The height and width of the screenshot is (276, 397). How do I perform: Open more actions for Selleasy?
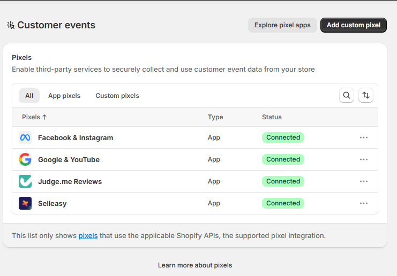(x=364, y=203)
